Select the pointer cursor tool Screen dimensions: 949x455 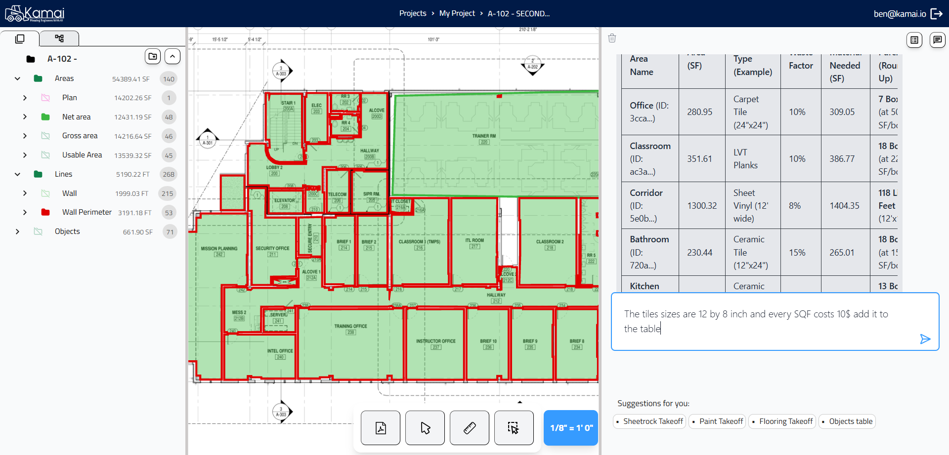point(425,428)
